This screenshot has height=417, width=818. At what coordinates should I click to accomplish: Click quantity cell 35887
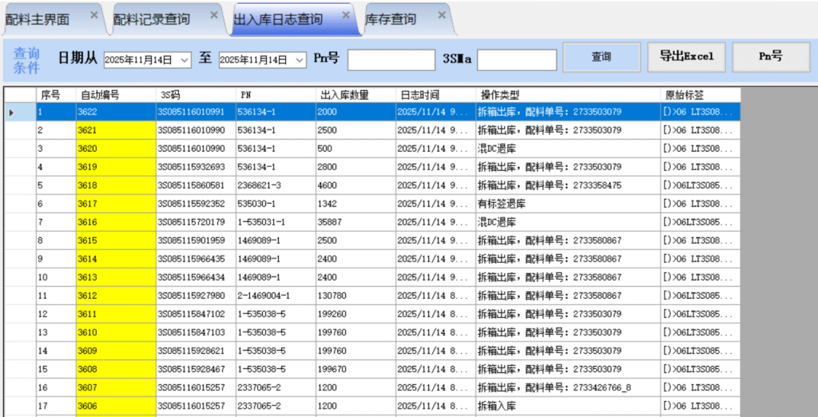point(355,222)
